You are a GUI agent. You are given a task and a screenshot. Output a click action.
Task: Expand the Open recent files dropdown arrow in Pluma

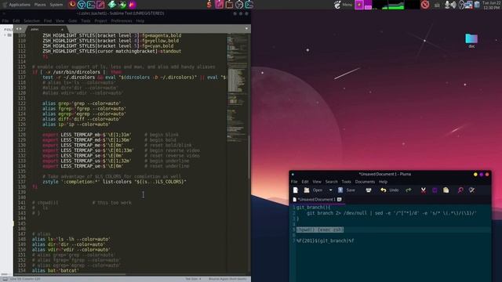click(x=330, y=190)
